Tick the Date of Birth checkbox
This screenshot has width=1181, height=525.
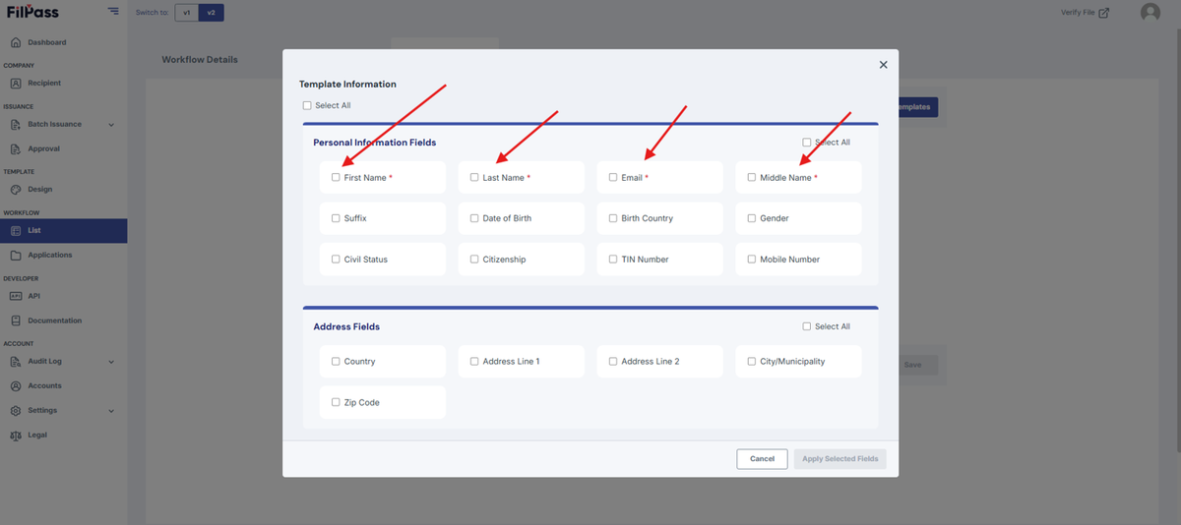(x=474, y=218)
